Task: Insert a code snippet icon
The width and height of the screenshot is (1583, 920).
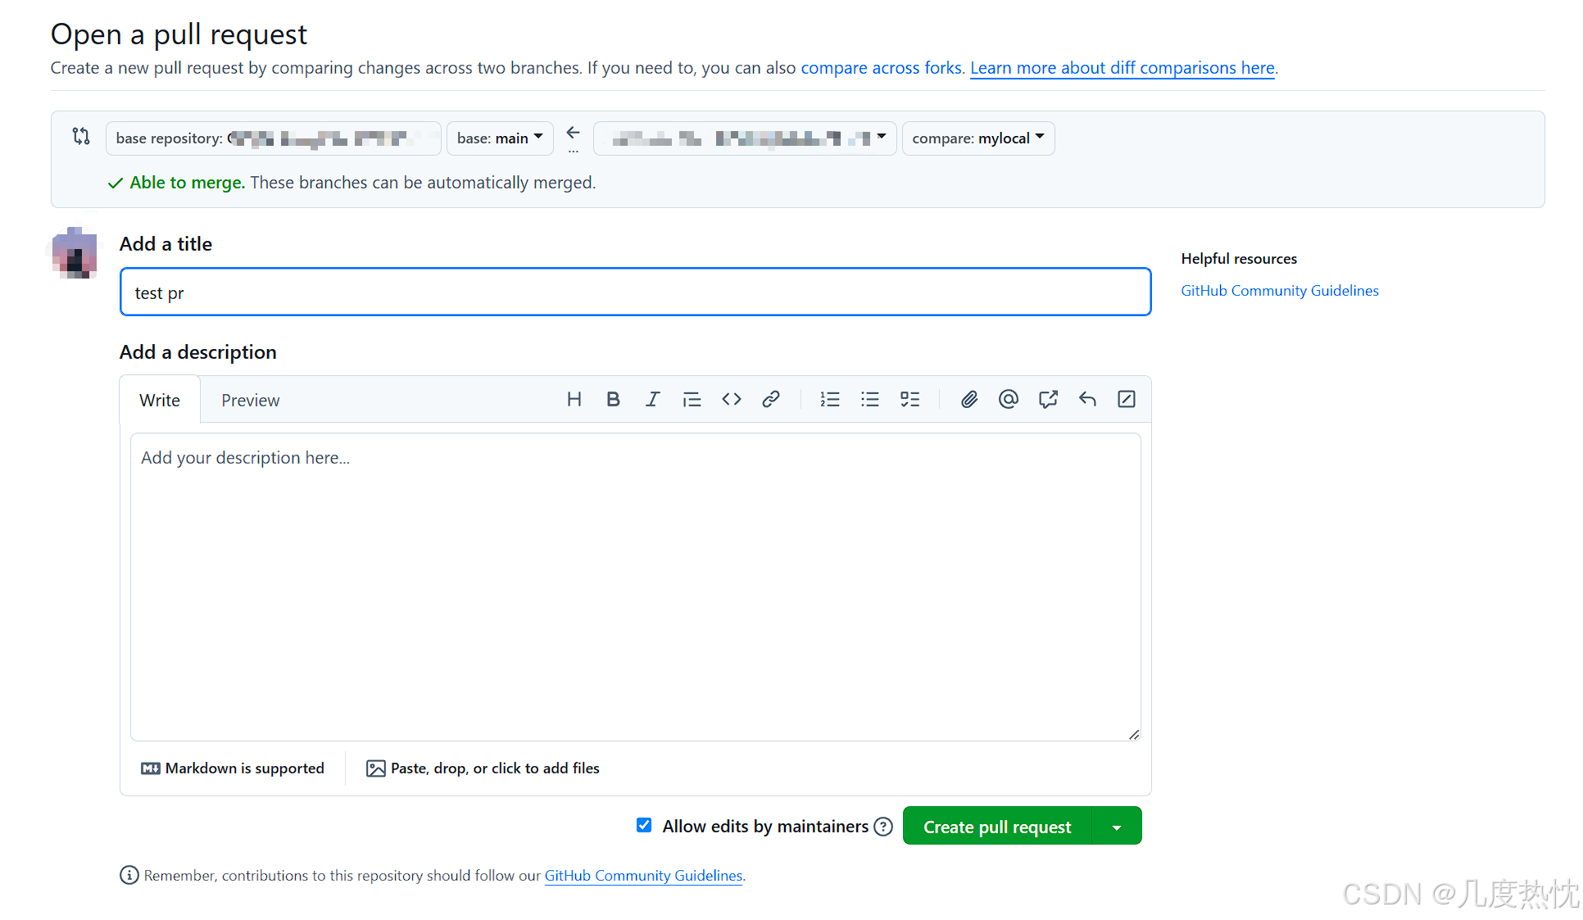Action: tap(731, 399)
